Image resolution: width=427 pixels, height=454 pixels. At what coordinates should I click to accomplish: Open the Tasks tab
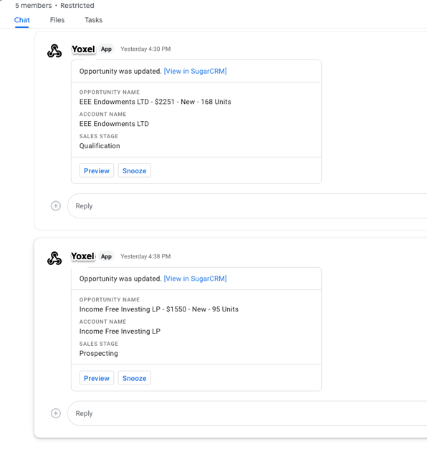tap(94, 20)
